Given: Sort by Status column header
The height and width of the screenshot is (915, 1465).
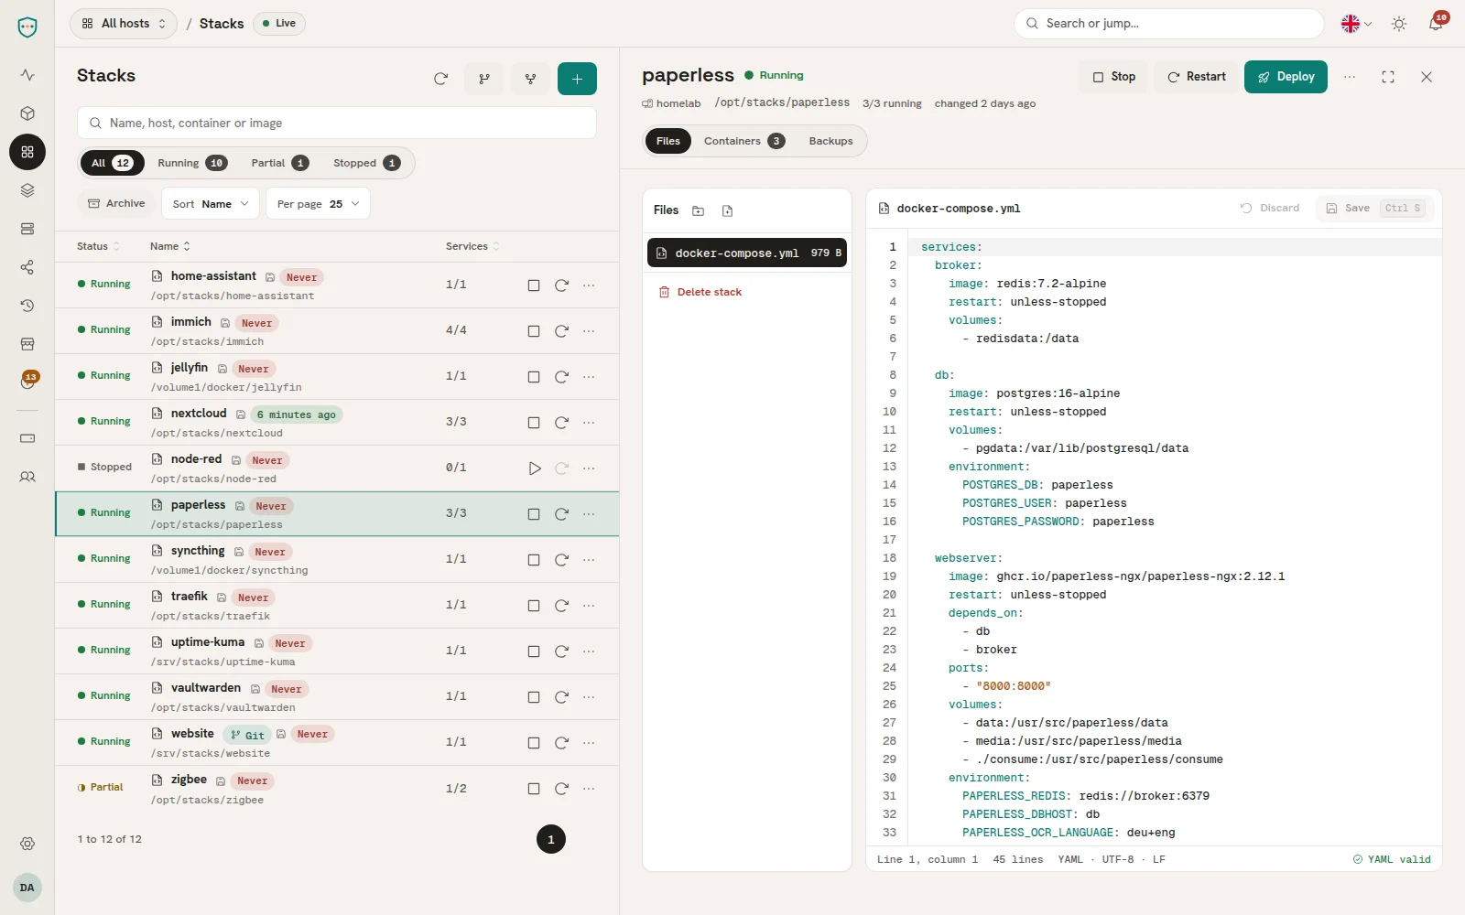Looking at the screenshot, I should pyautogui.click(x=98, y=246).
